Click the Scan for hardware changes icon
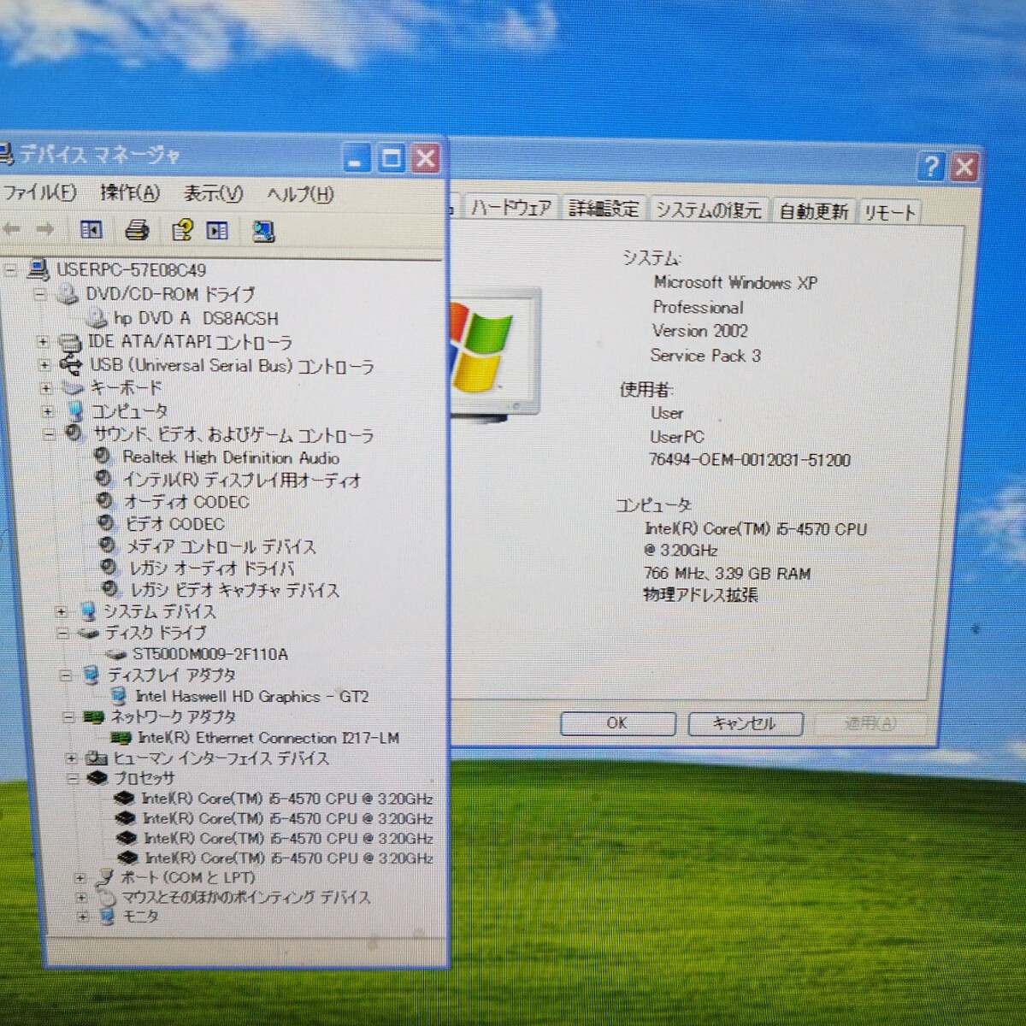 point(263,232)
